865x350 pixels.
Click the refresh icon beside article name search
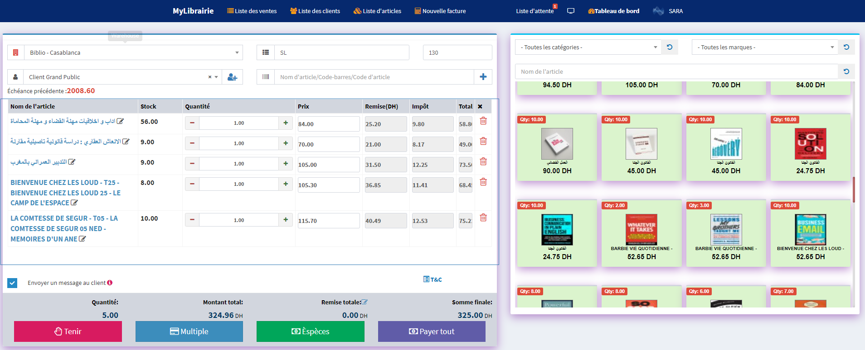click(x=846, y=71)
